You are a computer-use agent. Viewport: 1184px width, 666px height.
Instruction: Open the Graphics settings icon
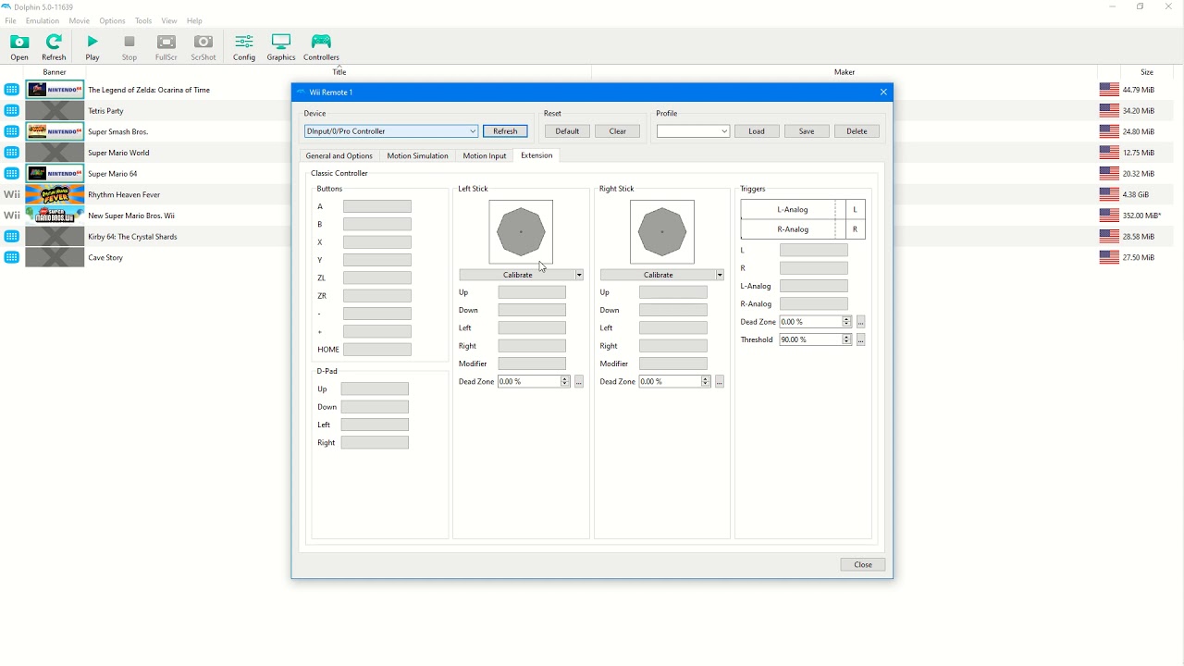pyautogui.click(x=281, y=47)
